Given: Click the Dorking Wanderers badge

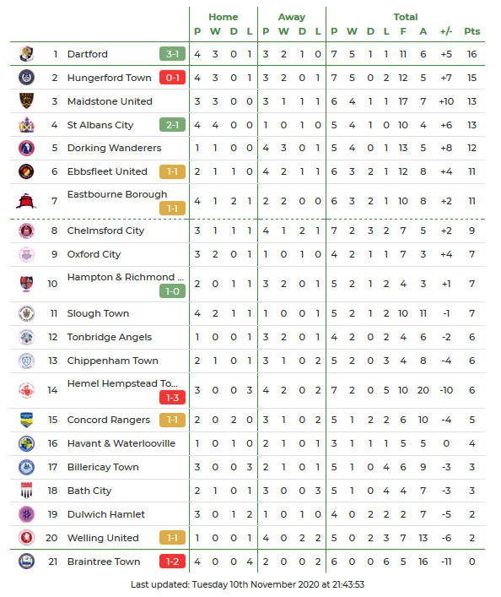Looking at the screenshot, I should coord(26,148).
